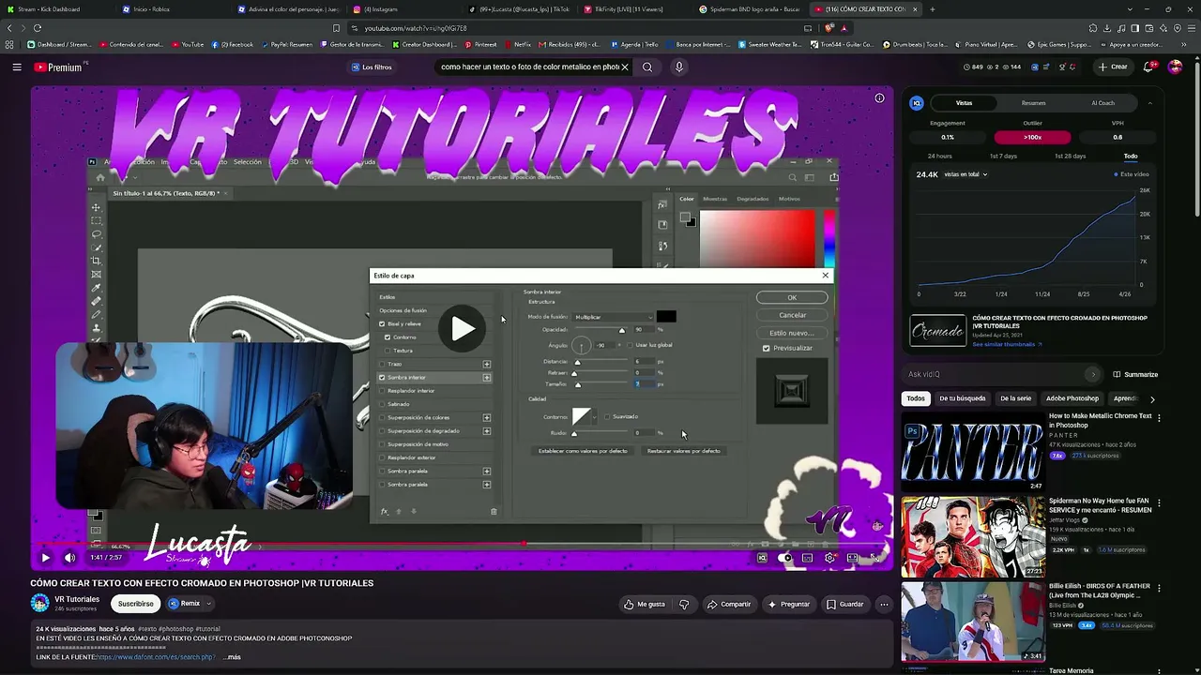Click the Preguntar button
The width and height of the screenshot is (1201, 675).
[x=788, y=605]
